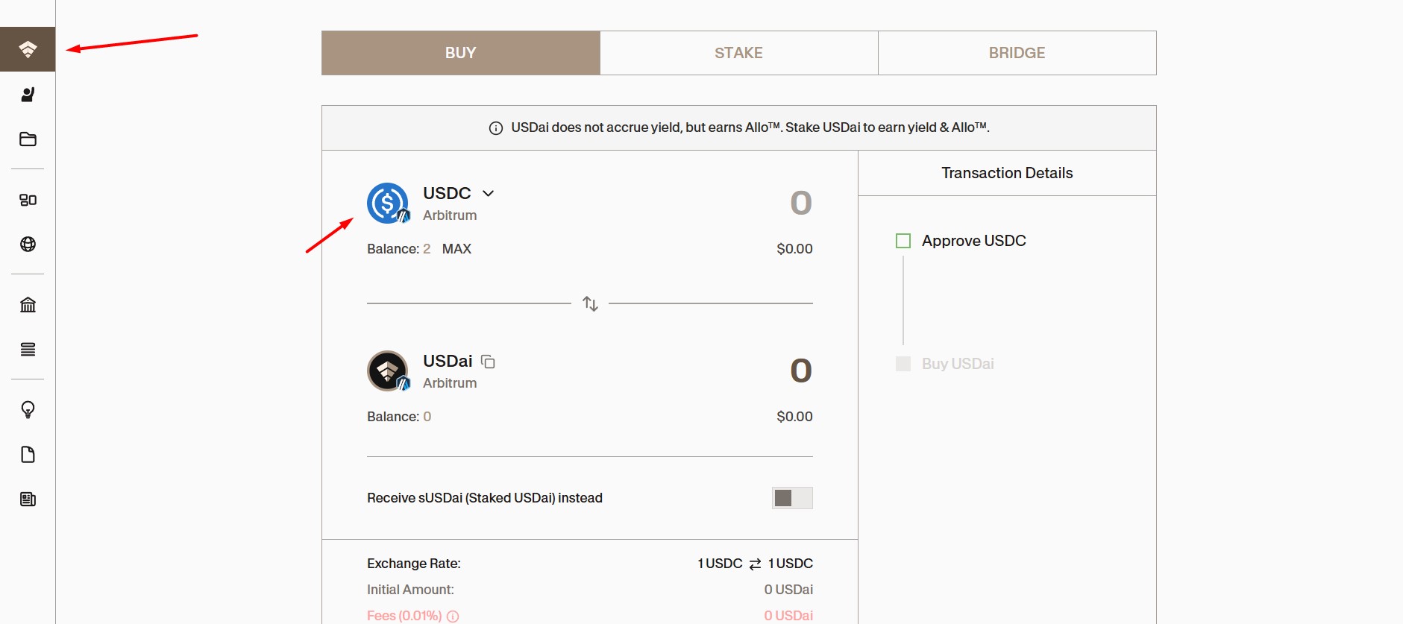Image resolution: width=1403 pixels, height=624 pixels.
Task: Click MAX to use full balance
Action: (456, 249)
